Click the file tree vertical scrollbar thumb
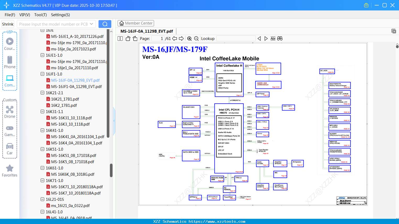 tap(111, 170)
